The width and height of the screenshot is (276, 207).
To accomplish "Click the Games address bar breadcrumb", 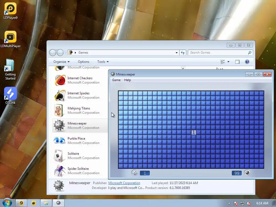I will coord(83,53).
